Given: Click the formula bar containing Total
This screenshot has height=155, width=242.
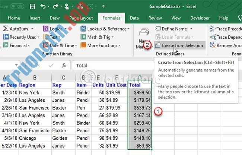Looking at the screenshot, I should click(113, 66).
